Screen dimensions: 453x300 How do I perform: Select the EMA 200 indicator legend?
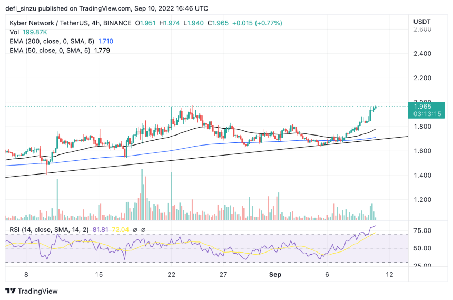point(52,41)
